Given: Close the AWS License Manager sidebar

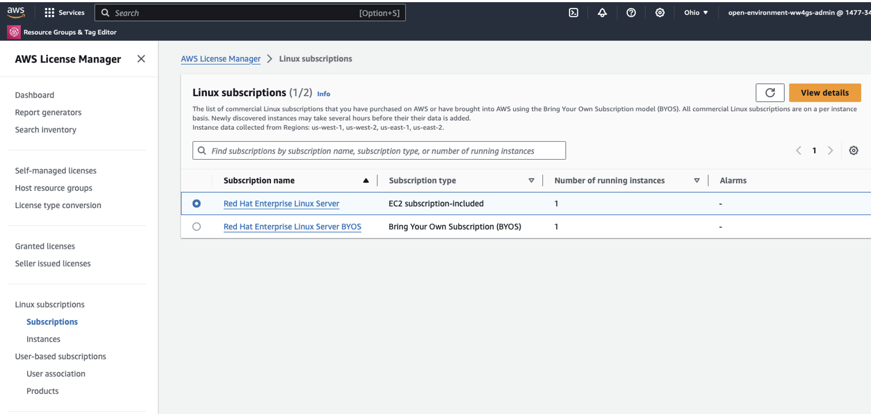Looking at the screenshot, I should 141,59.
